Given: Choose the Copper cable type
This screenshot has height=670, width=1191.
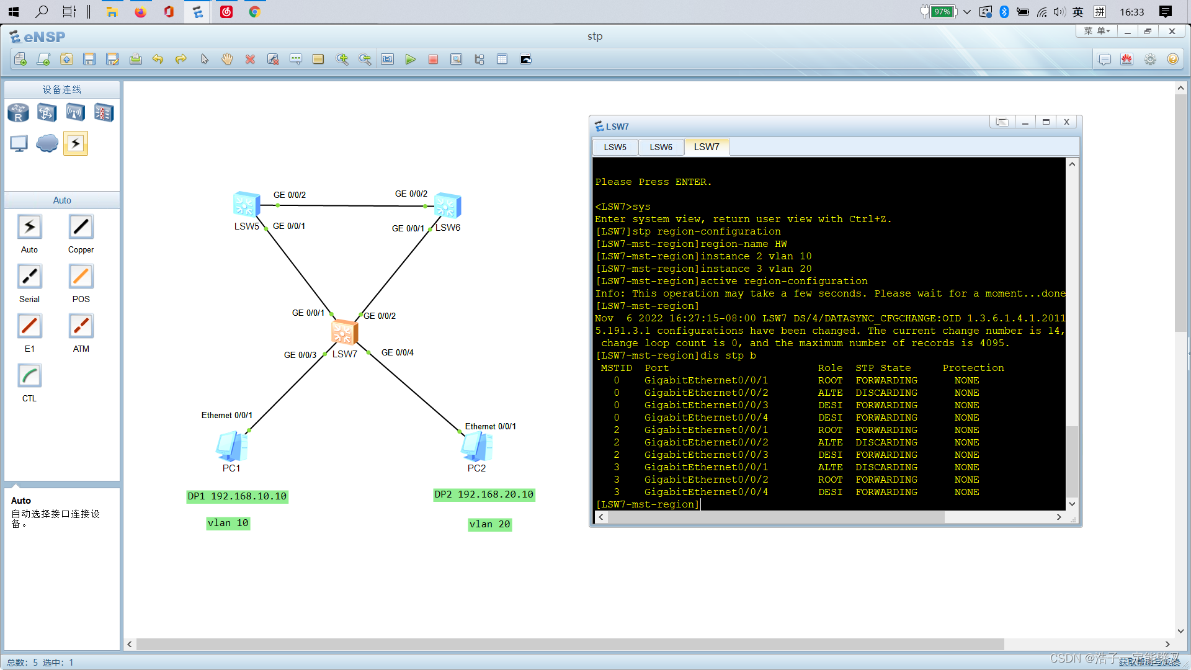Looking at the screenshot, I should point(81,227).
